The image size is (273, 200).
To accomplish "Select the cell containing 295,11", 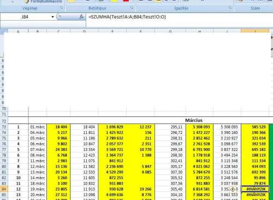I will (x=170, y=127).
